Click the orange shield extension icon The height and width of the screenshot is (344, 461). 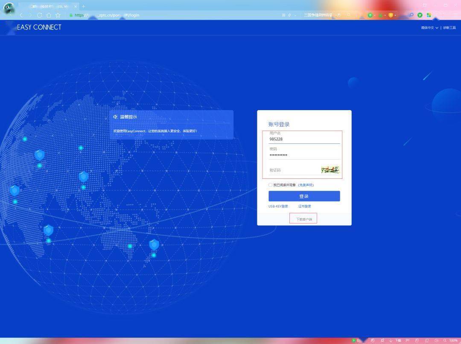click(391, 15)
